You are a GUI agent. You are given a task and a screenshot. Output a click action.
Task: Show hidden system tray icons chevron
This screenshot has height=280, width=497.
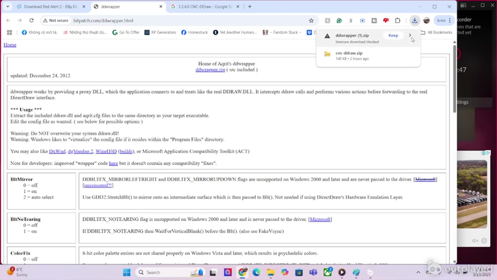point(418,272)
